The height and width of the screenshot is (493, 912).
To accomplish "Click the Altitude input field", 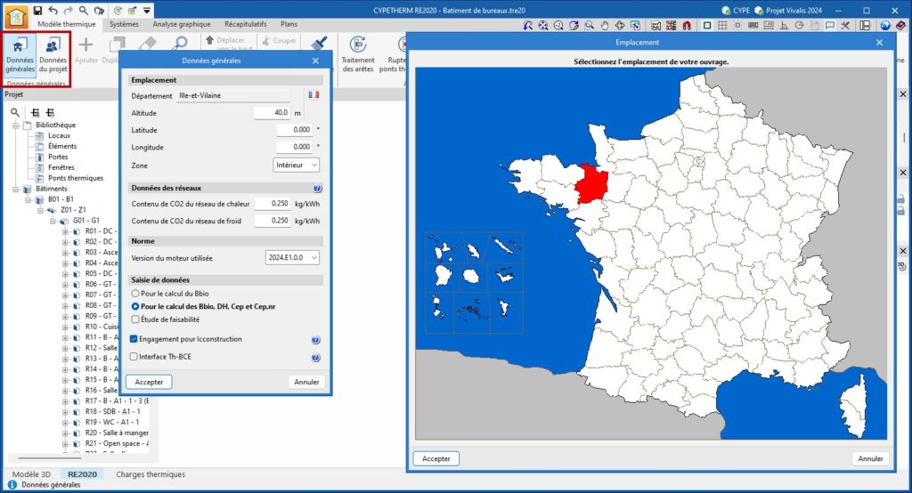I will pyautogui.click(x=273, y=113).
